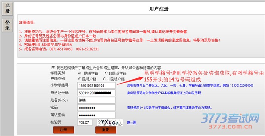Focus the 身份证号码 input field
The height and width of the screenshot is (136, 265).
pyautogui.click(x=96, y=93)
